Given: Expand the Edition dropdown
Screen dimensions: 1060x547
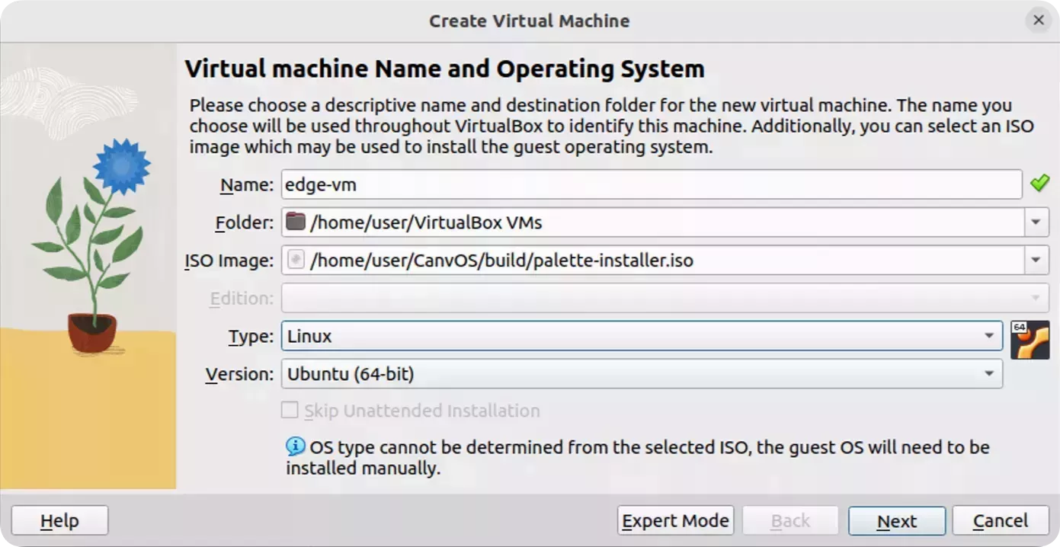Looking at the screenshot, I should (1036, 298).
